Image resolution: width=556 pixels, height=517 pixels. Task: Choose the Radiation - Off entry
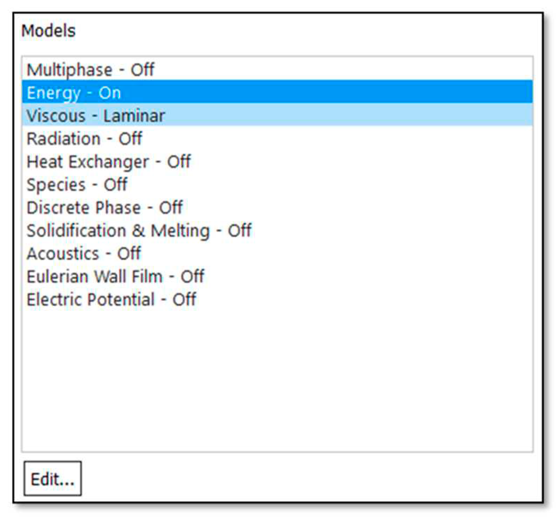pyautogui.click(x=84, y=139)
